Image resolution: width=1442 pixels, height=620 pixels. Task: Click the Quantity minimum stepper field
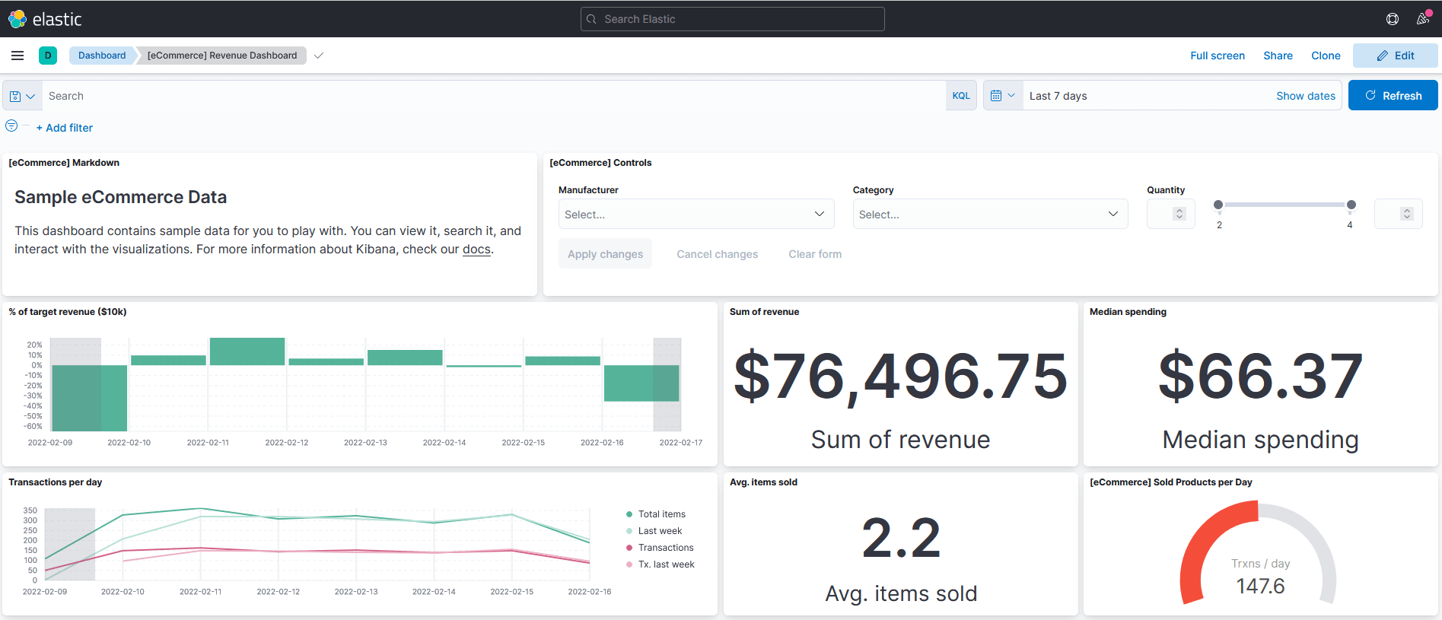[1171, 214]
